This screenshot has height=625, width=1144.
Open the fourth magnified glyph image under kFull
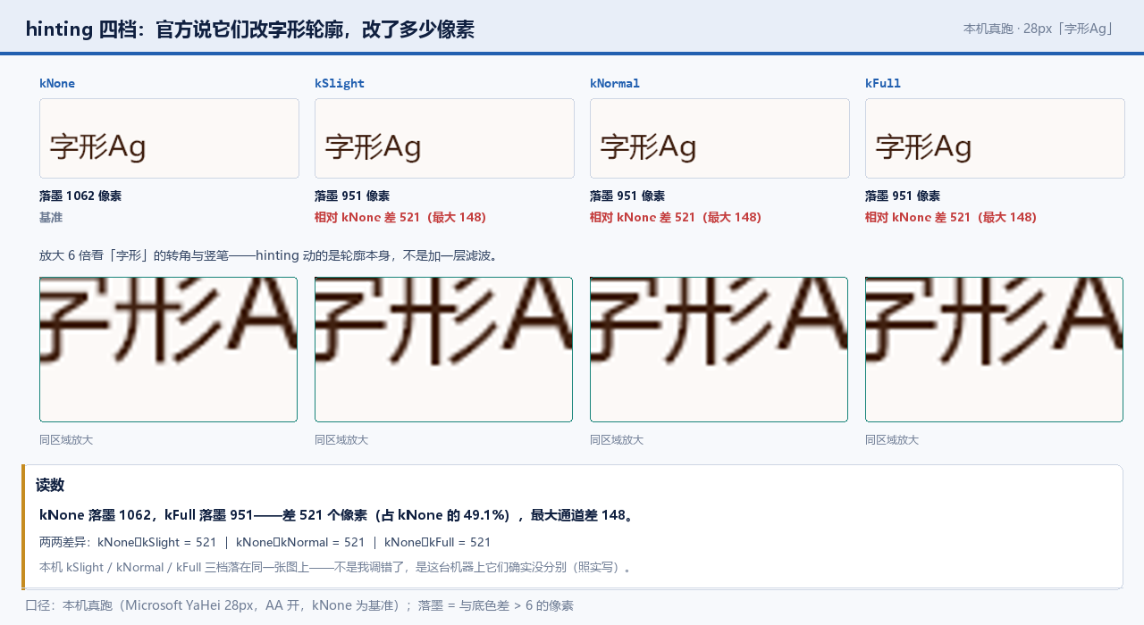[x=994, y=349]
